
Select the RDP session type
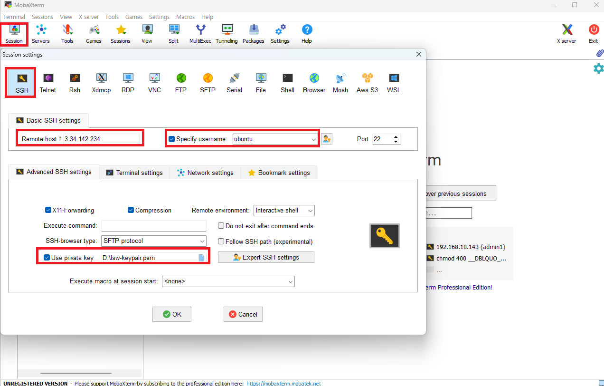[128, 83]
